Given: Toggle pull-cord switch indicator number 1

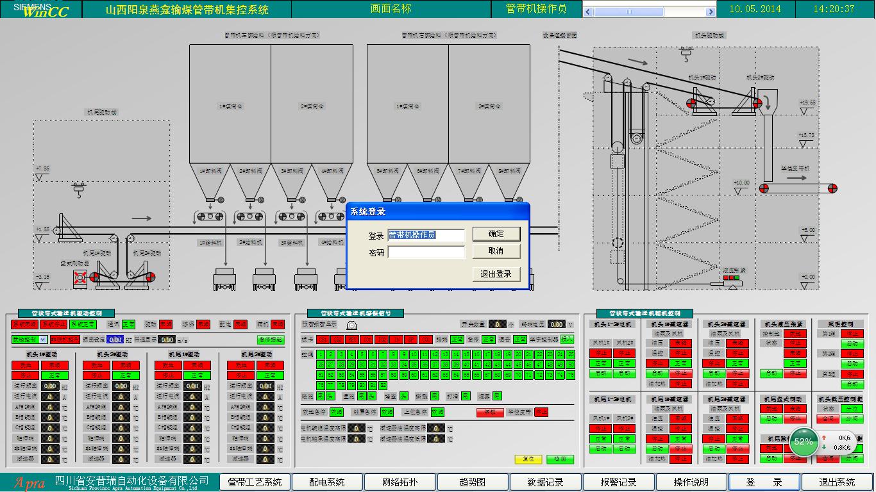Looking at the screenshot, I should (x=321, y=354).
